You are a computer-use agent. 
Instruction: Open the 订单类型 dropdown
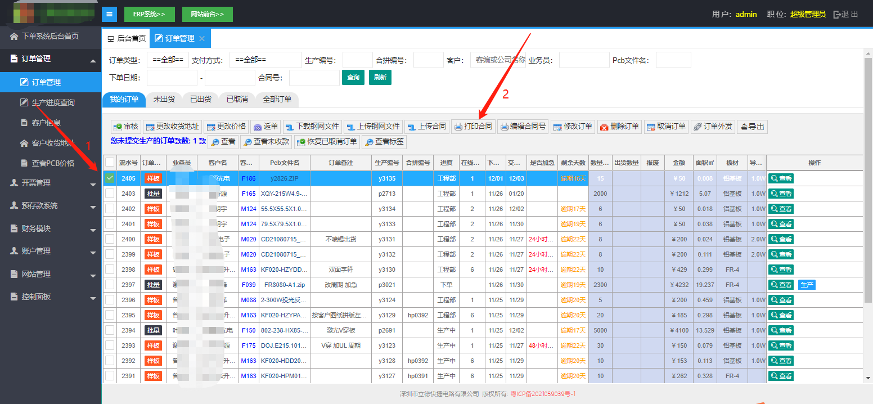[168, 60]
